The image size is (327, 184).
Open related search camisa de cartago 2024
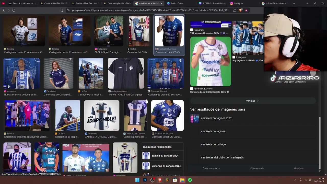point(162,156)
